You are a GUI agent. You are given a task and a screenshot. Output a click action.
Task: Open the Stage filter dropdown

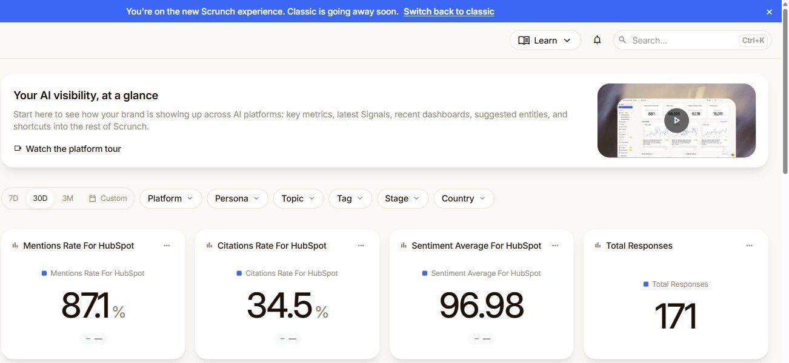click(x=402, y=198)
